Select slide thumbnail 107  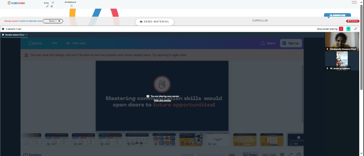point(137,140)
